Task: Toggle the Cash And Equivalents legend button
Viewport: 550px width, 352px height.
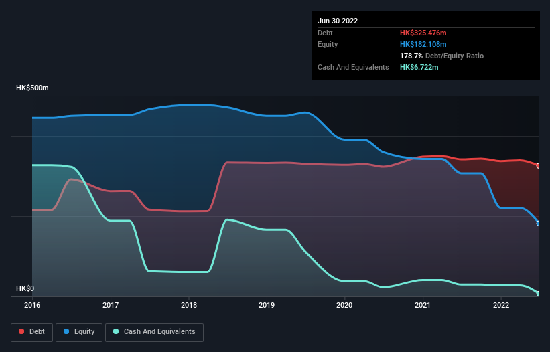Action: pos(154,332)
